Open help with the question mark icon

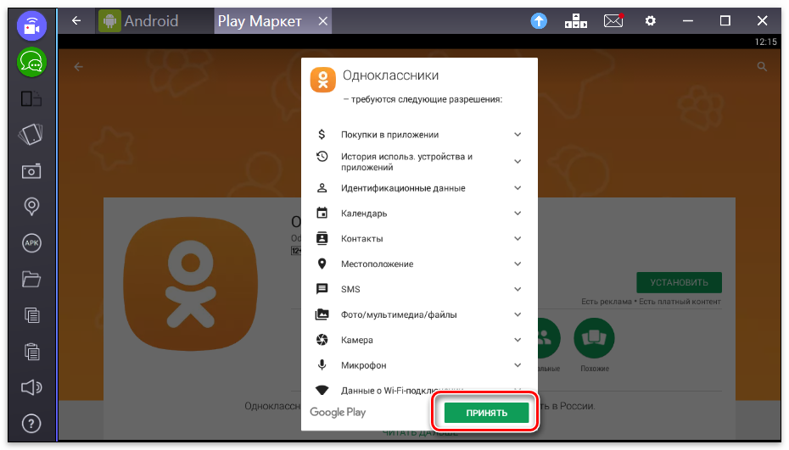pyautogui.click(x=31, y=424)
